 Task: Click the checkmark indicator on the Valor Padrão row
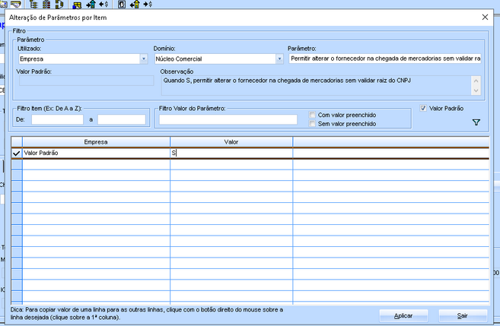tap(17, 153)
